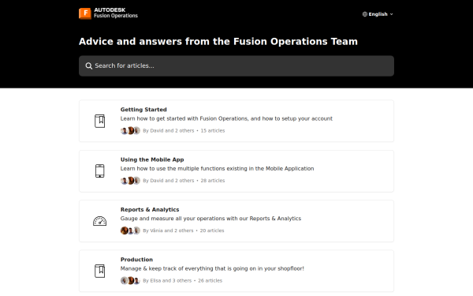Viewport: 473px width, 296px height.
Task: Click the 'Advice and answers' page heading
Action: pos(218,41)
